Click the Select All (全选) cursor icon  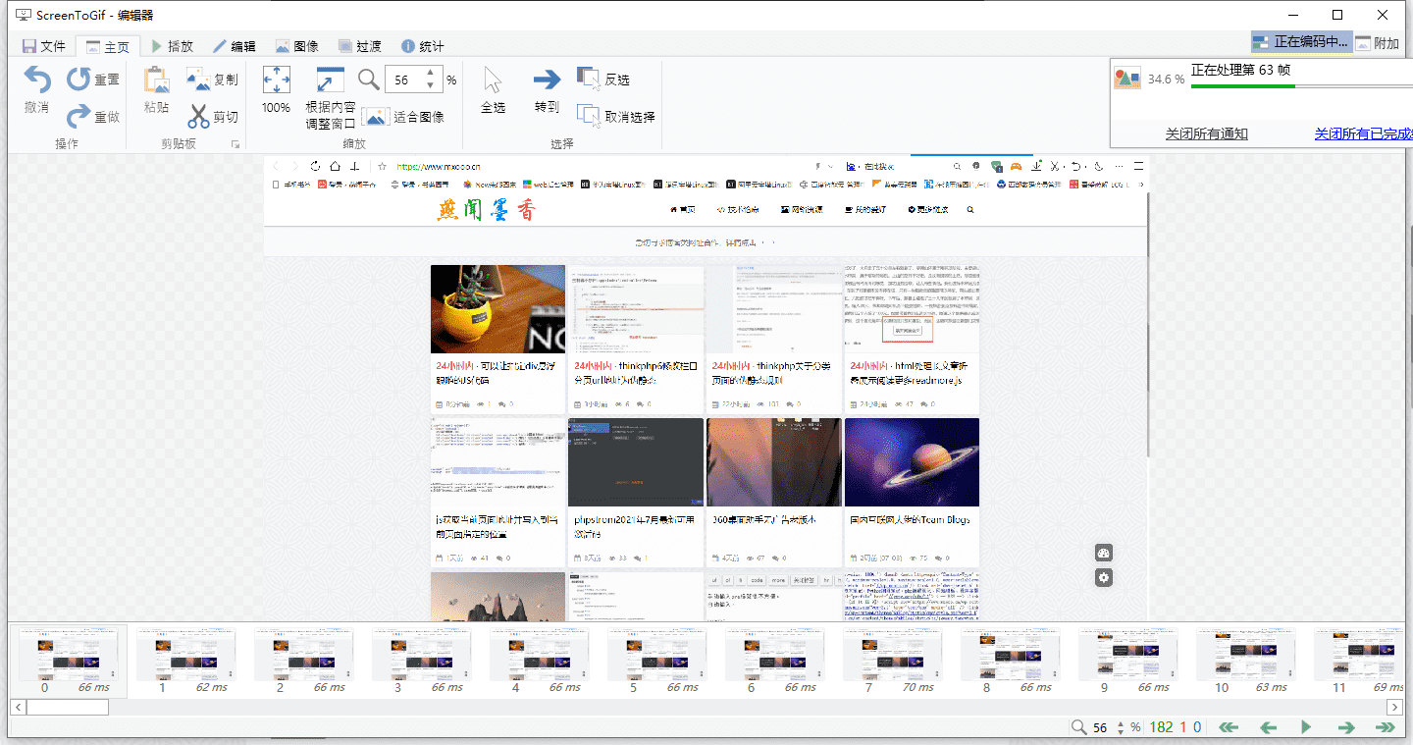point(493,80)
